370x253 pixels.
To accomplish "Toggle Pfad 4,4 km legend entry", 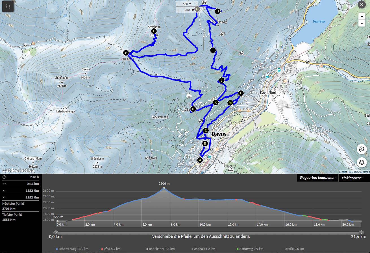I will click(x=111, y=249).
